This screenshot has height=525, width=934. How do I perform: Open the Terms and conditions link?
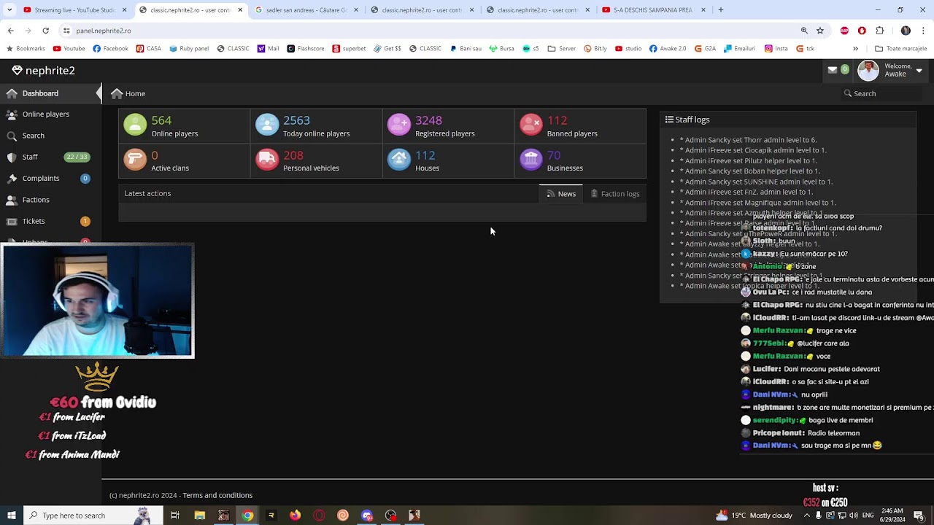tap(217, 495)
